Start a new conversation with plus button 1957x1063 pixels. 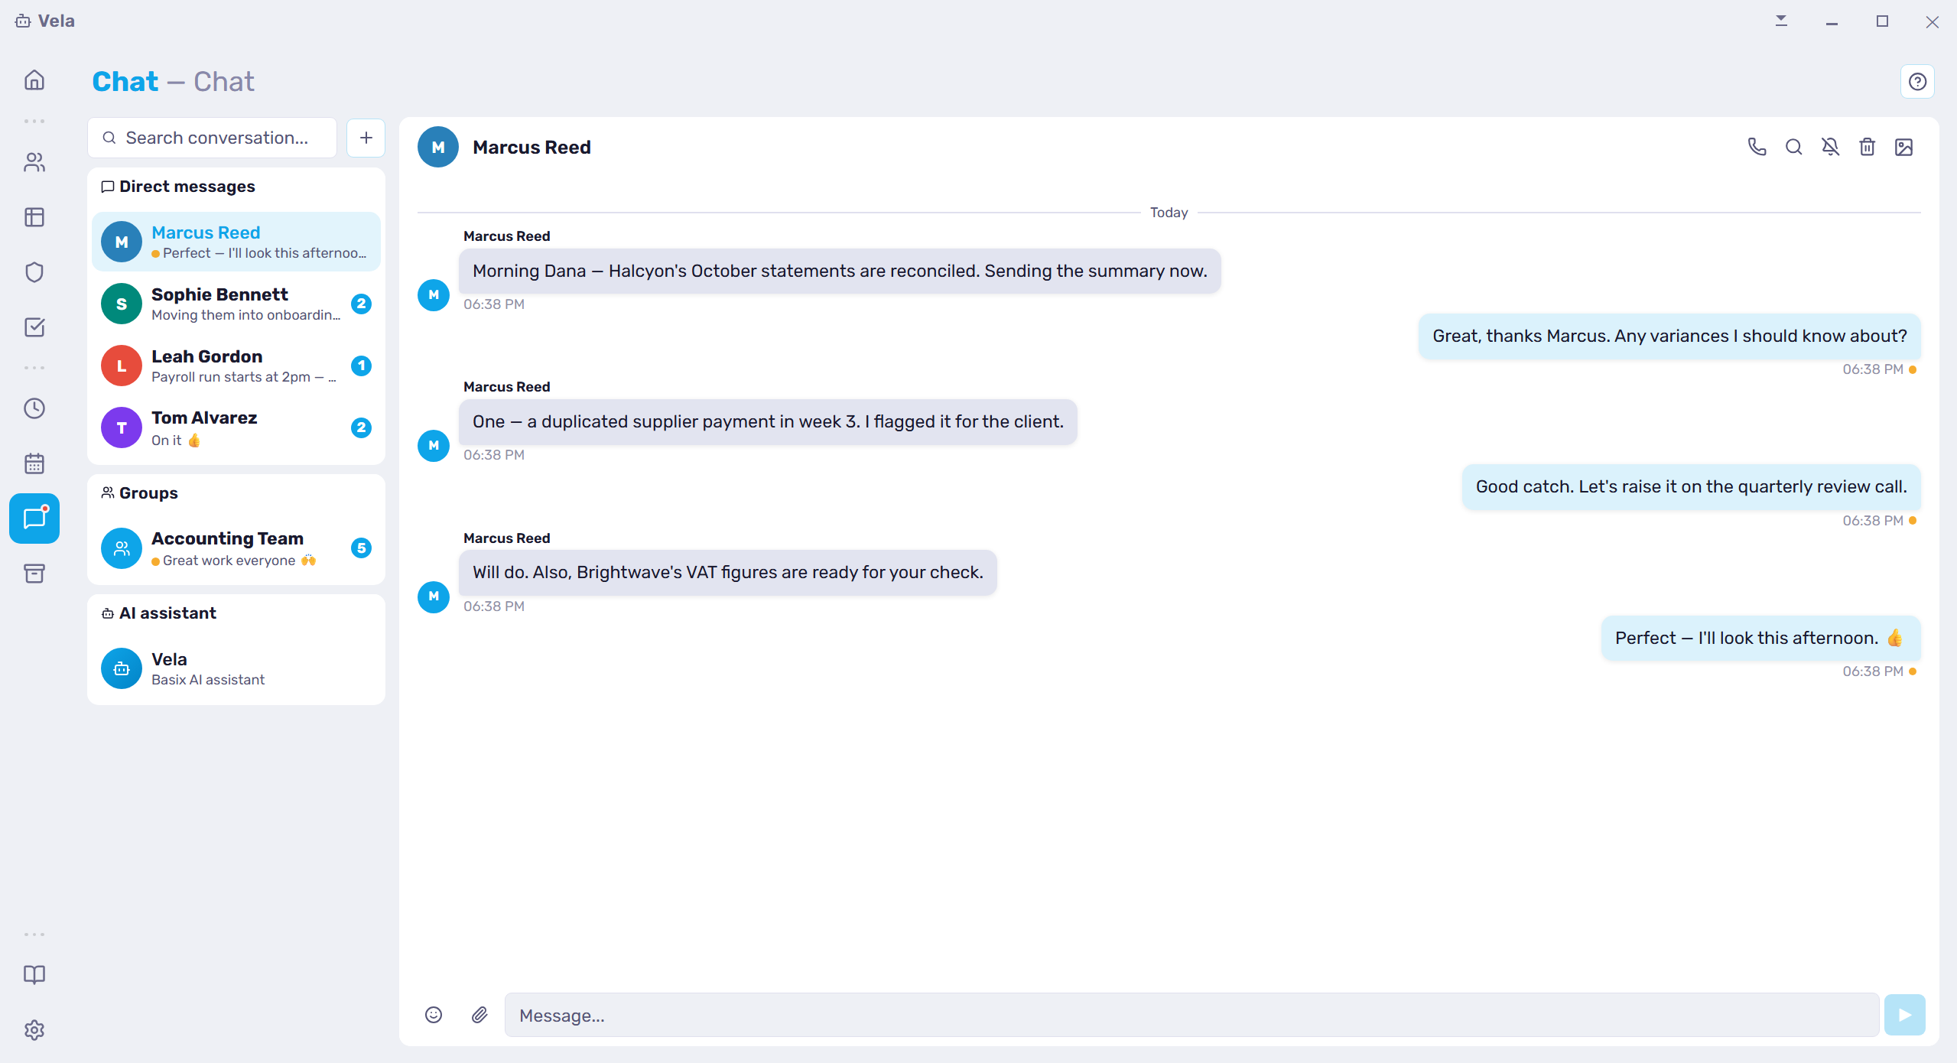(x=366, y=138)
